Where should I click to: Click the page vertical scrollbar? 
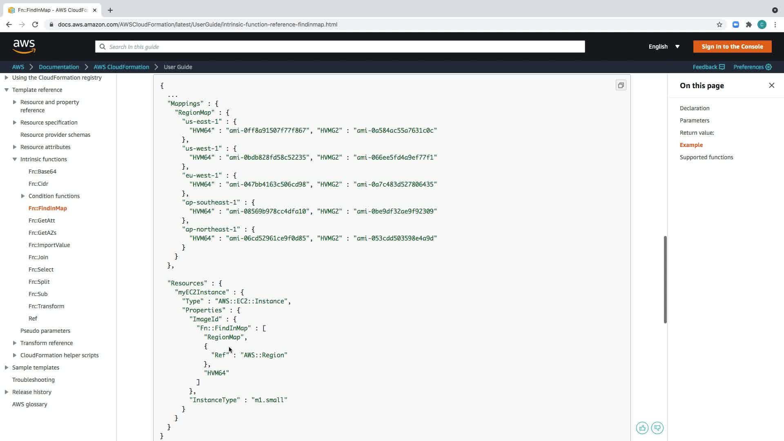point(665,279)
